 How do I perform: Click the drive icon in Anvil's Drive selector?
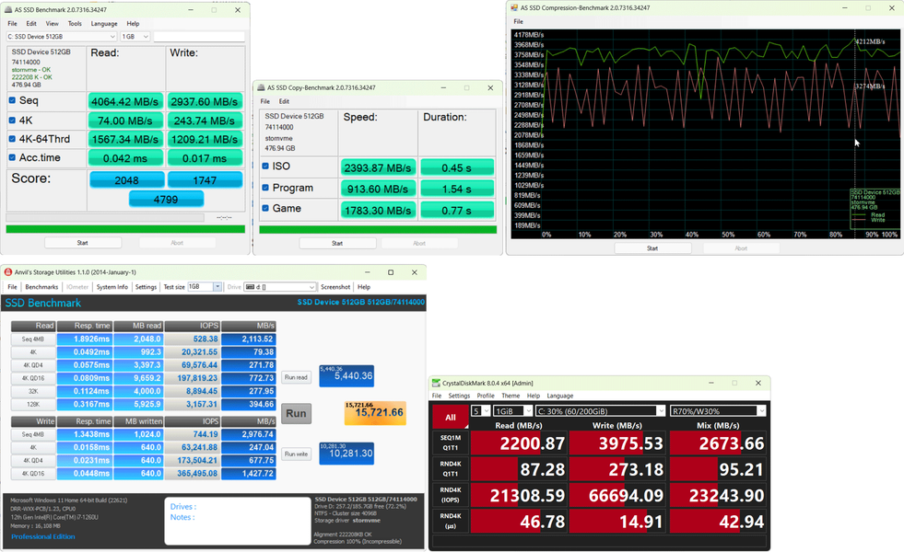pos(250,287)
